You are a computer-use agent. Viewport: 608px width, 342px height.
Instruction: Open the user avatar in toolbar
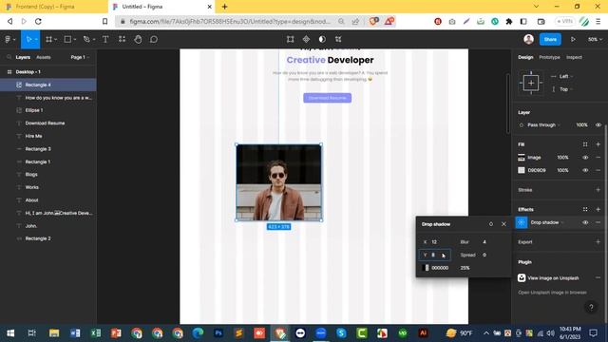point(528,39)
